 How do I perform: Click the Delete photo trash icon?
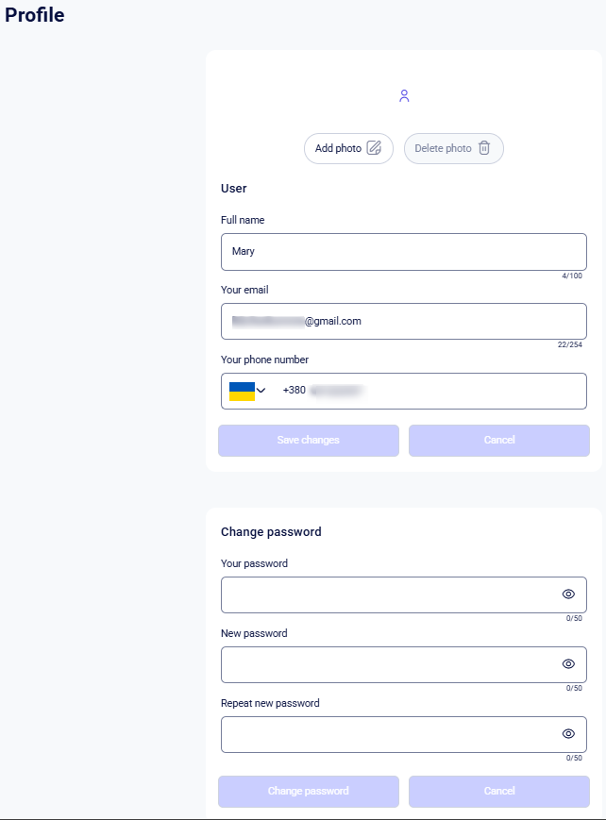[484, 148]
